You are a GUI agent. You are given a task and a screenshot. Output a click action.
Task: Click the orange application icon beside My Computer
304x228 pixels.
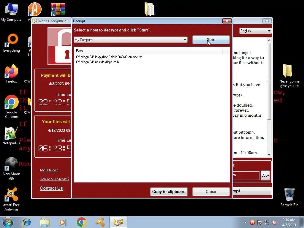34,9
